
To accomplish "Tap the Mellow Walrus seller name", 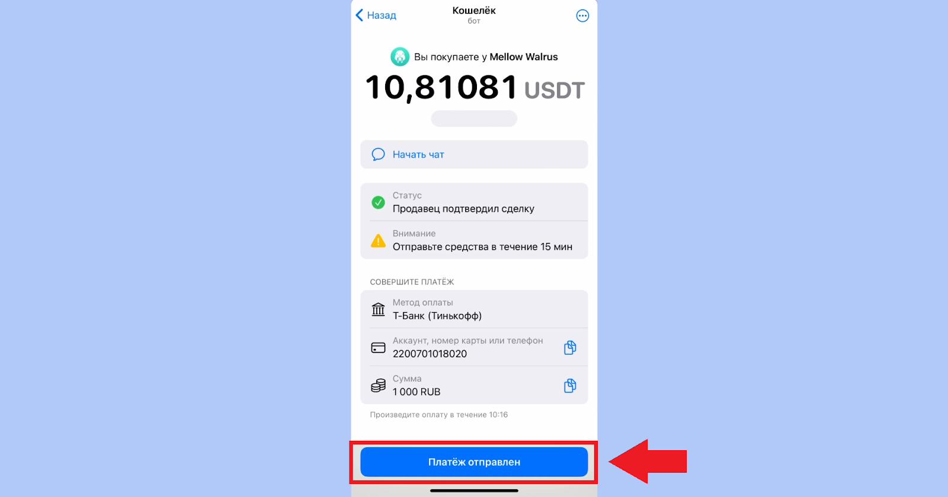I will click(524, 57).
